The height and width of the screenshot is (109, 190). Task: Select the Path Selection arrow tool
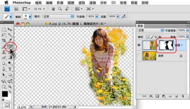click(4, 75)
